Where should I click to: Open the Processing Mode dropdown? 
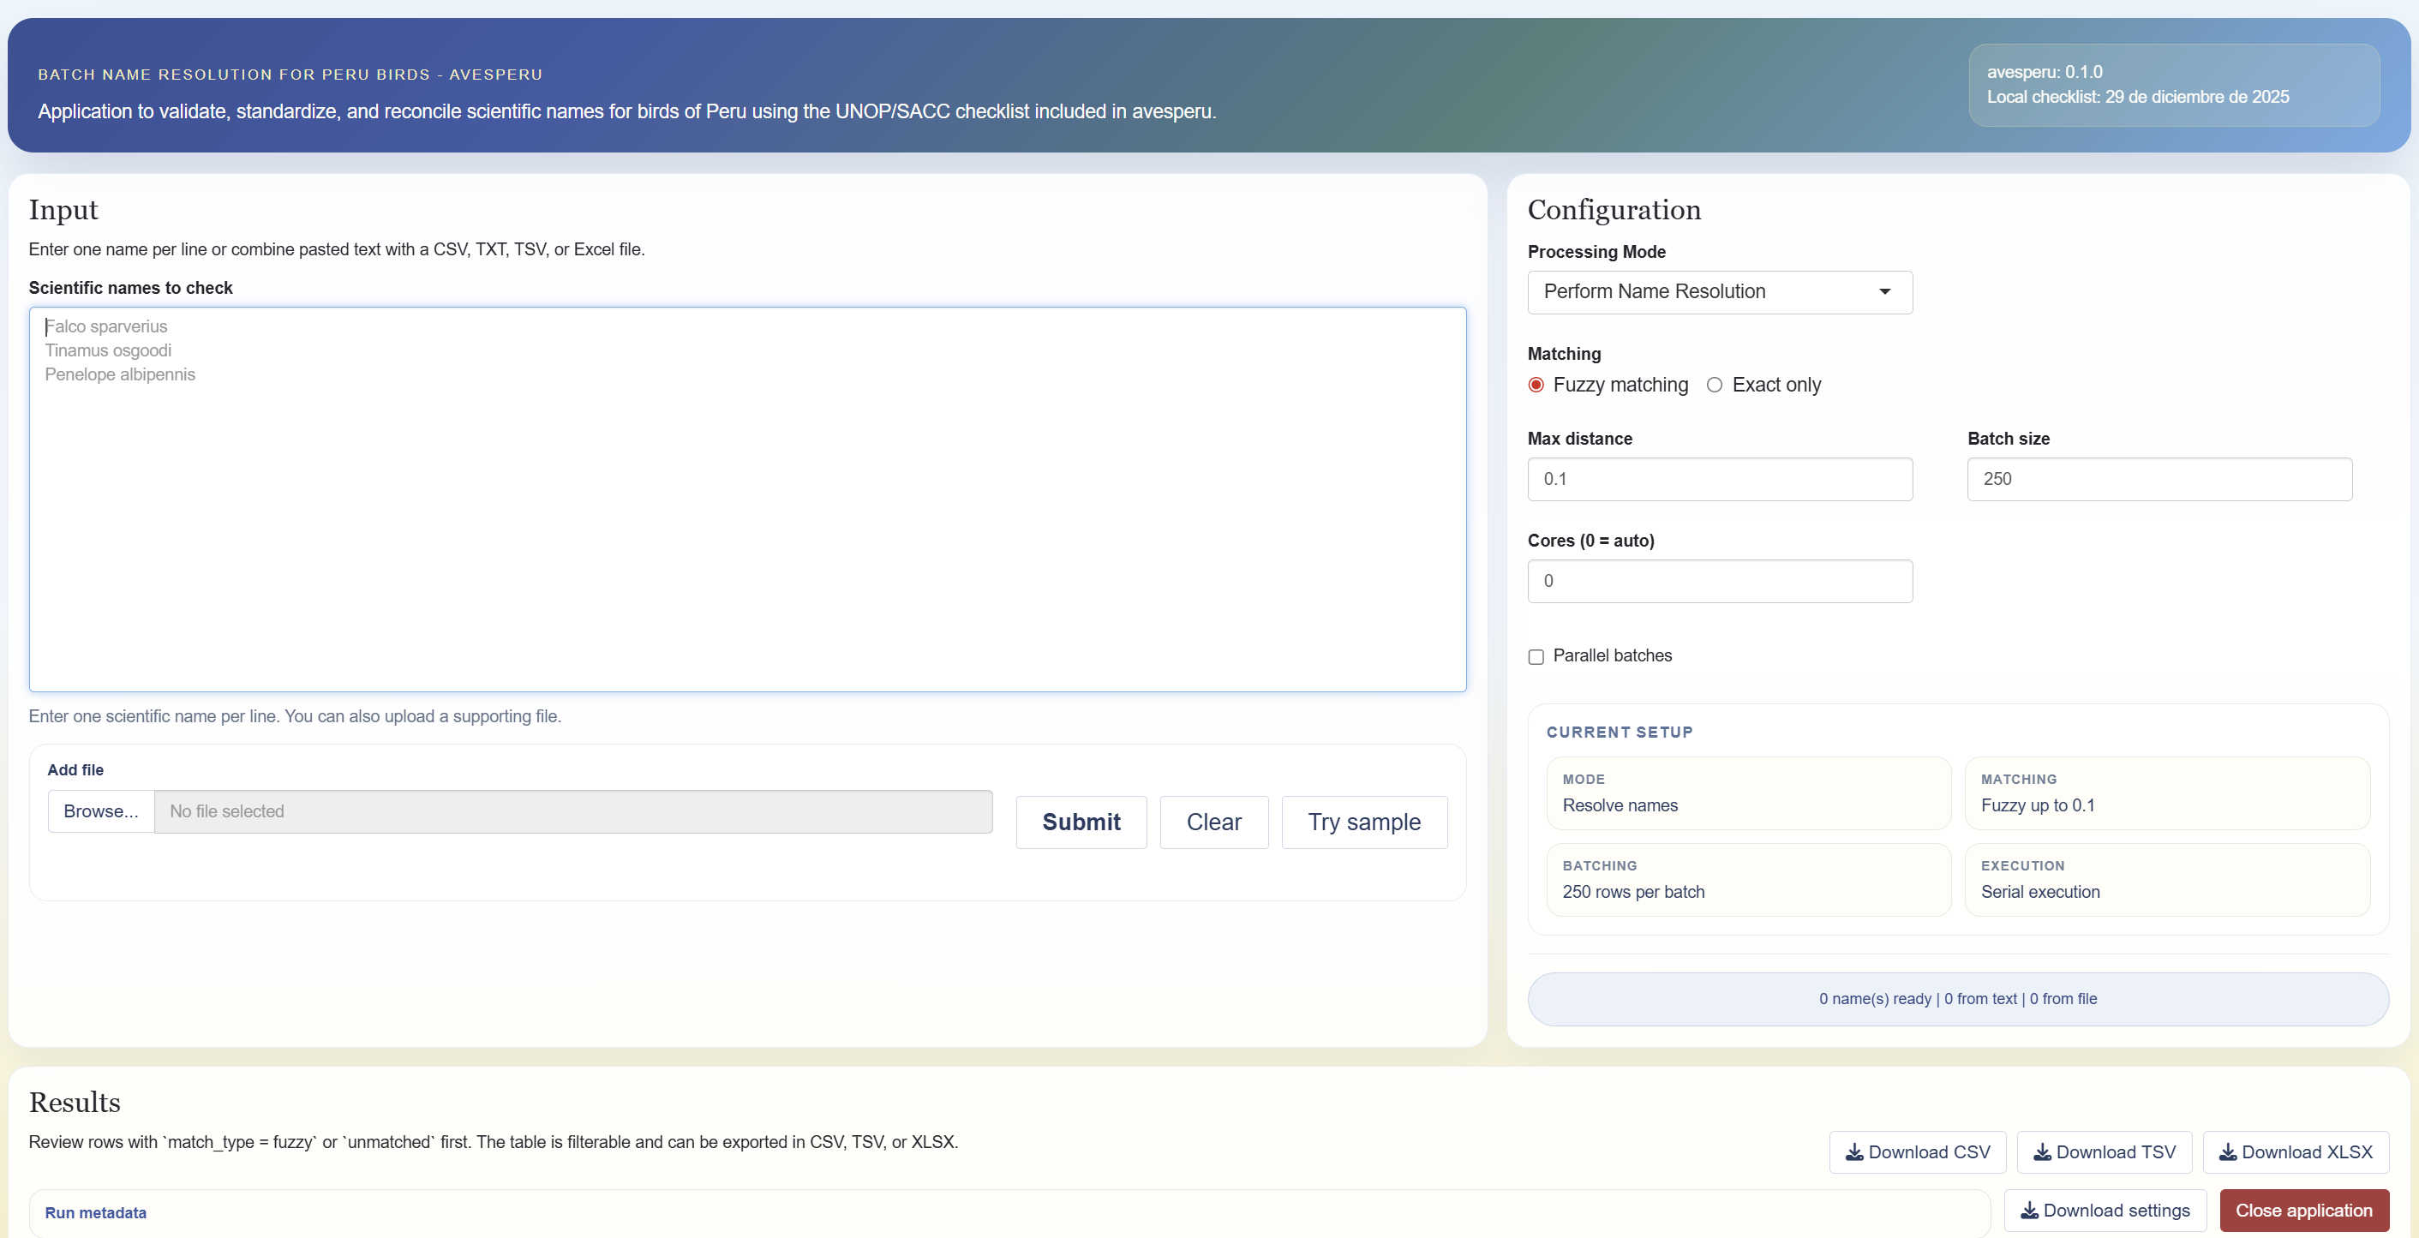pos(1718,292)
